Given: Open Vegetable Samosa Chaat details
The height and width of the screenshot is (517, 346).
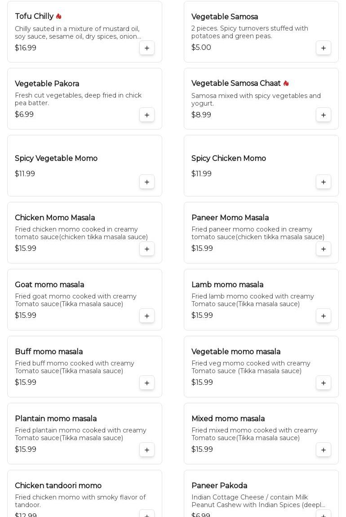Looking at the screenshot, I should point(236,84).
